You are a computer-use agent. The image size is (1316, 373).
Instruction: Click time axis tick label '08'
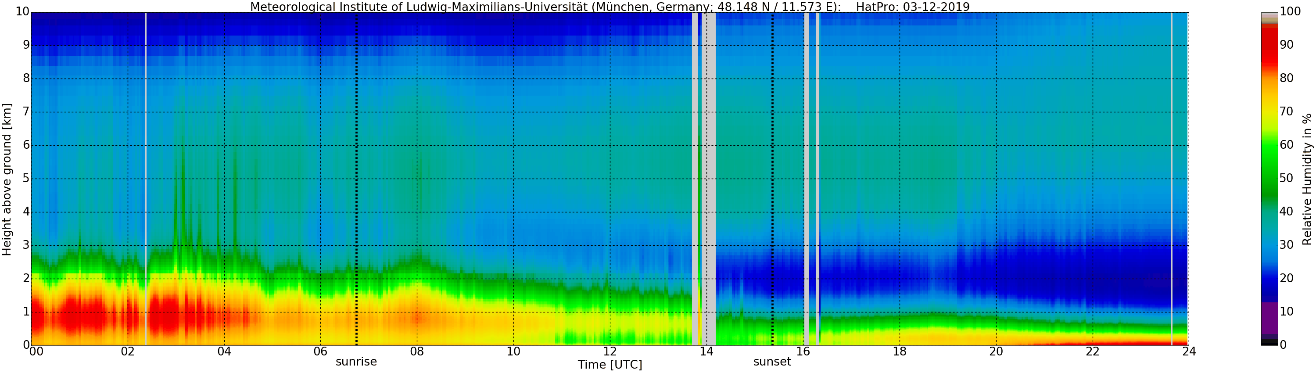tap(417, 351)
